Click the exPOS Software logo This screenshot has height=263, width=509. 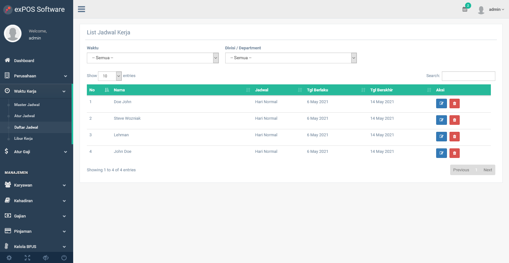tap(34, 10)
